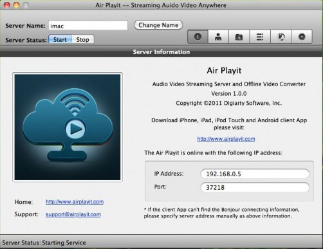Click the 'Audio Video Streaming Server' description text
This screenshot has height=249, width=323.
click(x=229, y=84)
